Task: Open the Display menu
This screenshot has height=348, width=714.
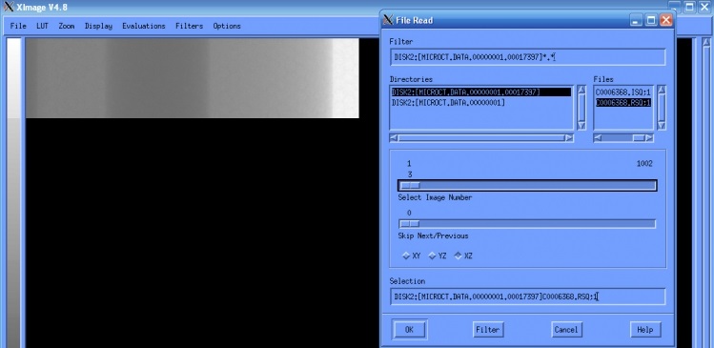Action: (x=98, y=26)
